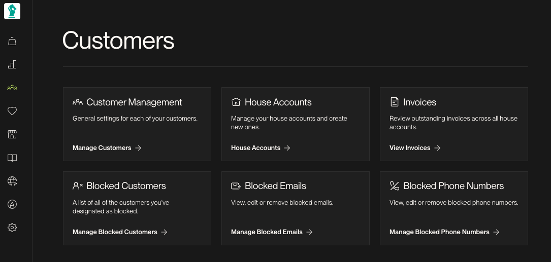Screen dimensions: 551x262
Task: Select the Customer Management card heading
Action: point(134,102)
